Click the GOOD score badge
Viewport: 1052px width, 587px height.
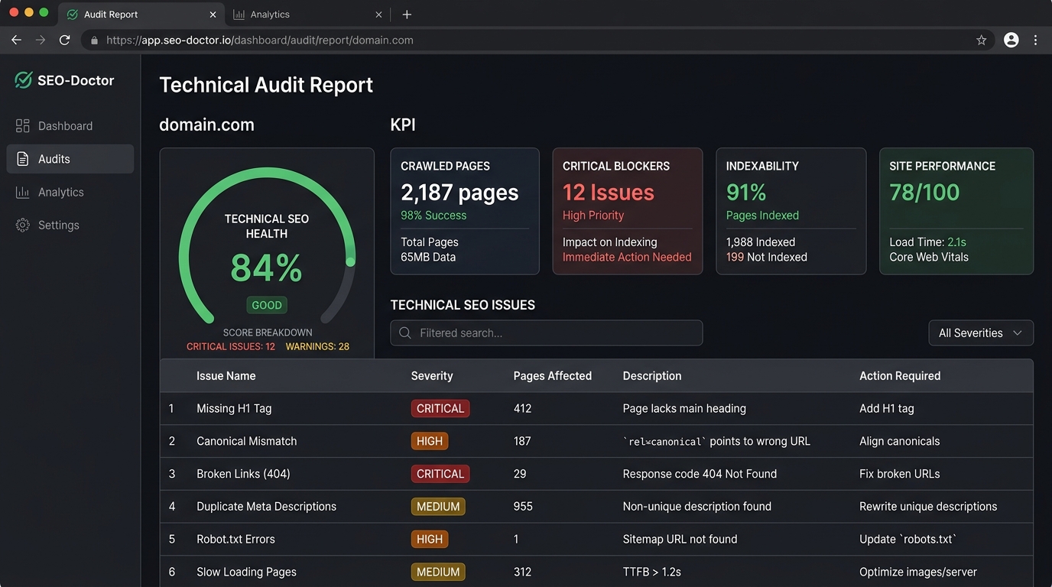(x=267, y=305)
